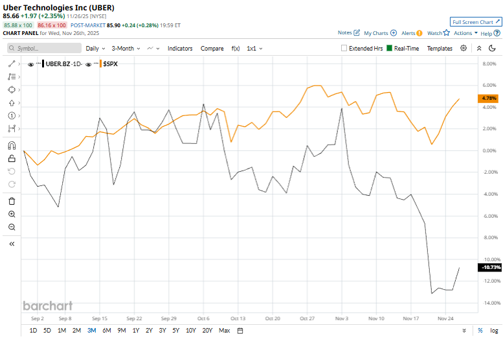503x341 pixels.
Task: Open chart settings gear
Action: click(464, 48)
